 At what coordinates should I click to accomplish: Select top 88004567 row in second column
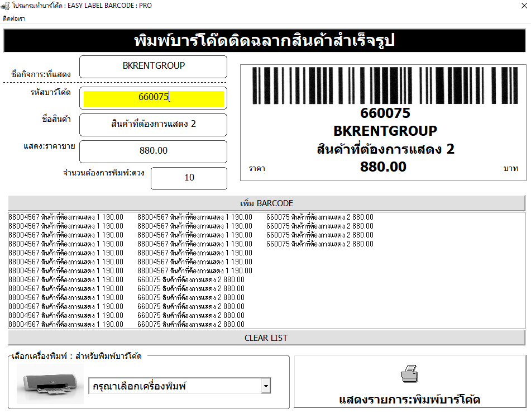[195, 217]
